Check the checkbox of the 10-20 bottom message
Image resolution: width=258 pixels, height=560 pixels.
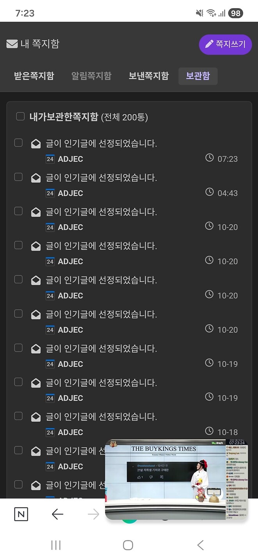[18, 313]
